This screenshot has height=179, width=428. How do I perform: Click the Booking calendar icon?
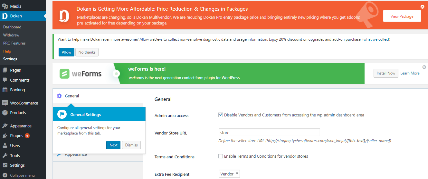[x=5, y=90]
